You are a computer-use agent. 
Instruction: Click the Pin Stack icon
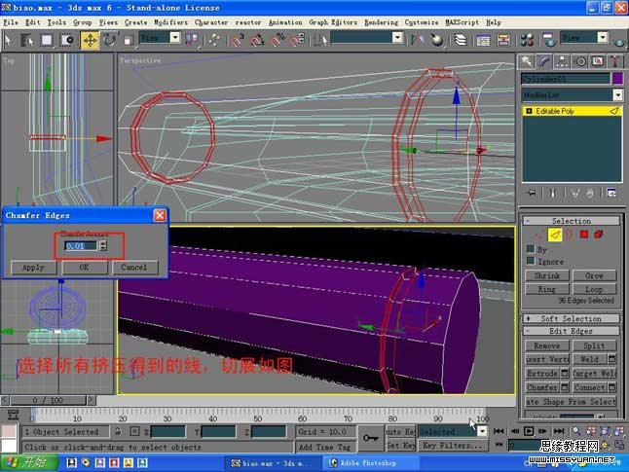532,193
